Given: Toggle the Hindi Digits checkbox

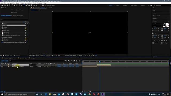Looking at the screenshot, I should [x=162, y=43].
